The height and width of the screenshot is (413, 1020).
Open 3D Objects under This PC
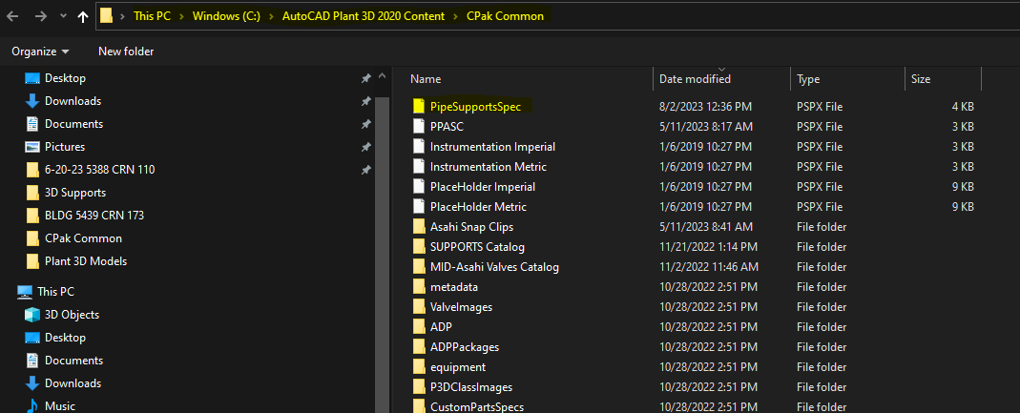point(72,314)
